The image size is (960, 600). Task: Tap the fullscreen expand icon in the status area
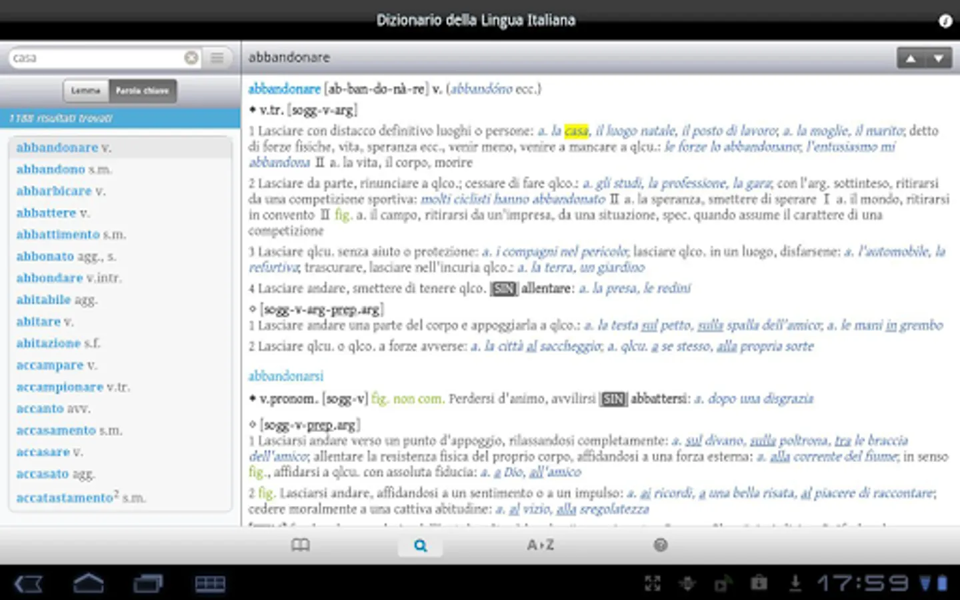pyautogui.click(x=653, y=584)
